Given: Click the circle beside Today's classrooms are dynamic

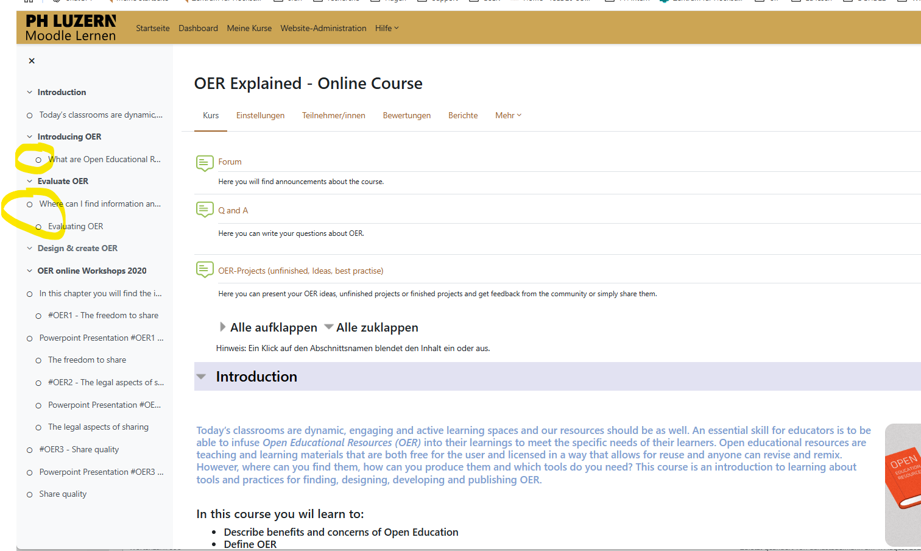Looking at the screenshot, I should 29,115.
